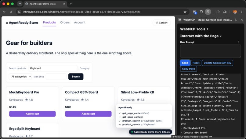Bookmark this page with star icon
Screen dimensions: 246x139
click(x=185, y=12)
